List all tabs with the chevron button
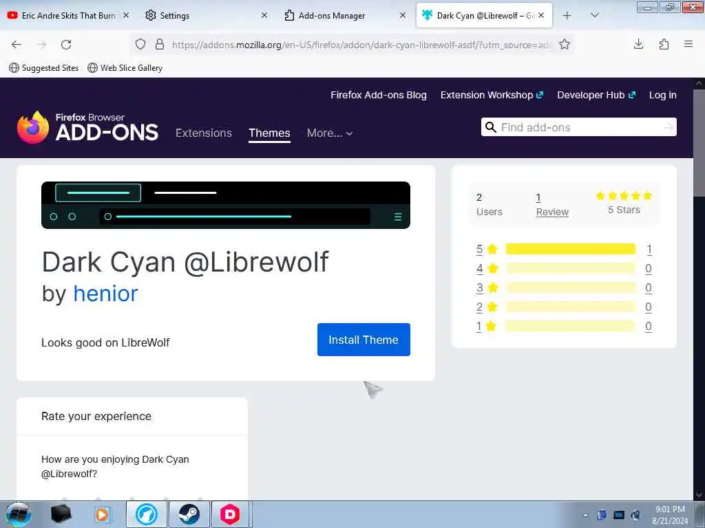Image resolution: width=705 pixels, height=528 pixels. point(594,15)
